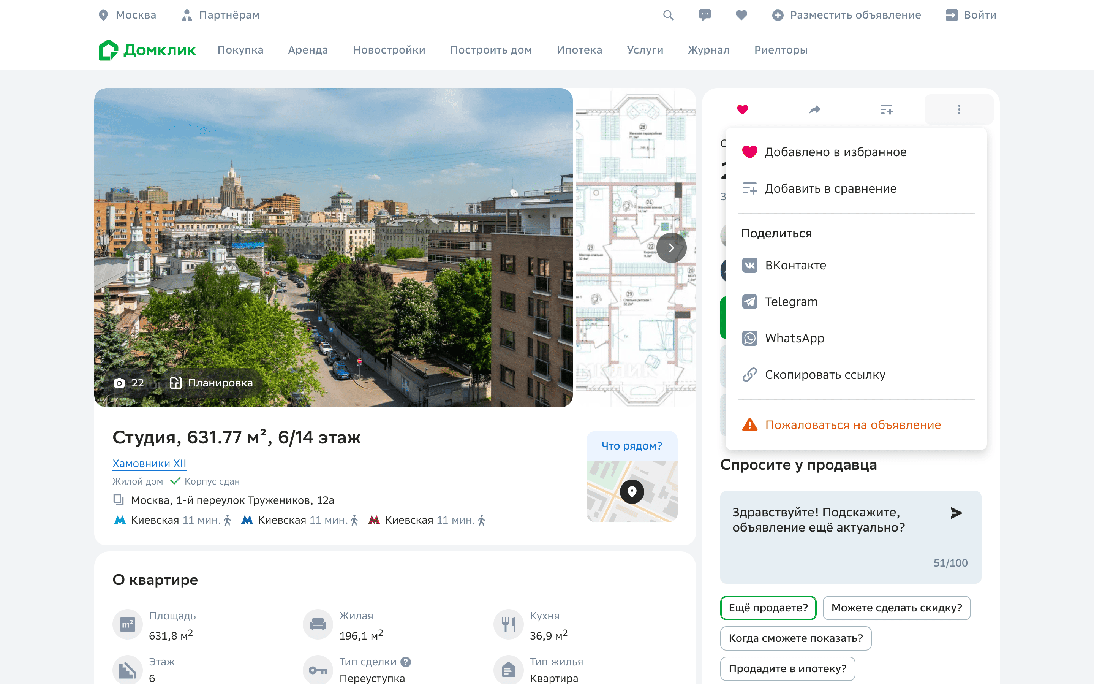Viewport: 1094px width, 684px height.
Task: Open the Партнёрам link
Action: point(220,15)
